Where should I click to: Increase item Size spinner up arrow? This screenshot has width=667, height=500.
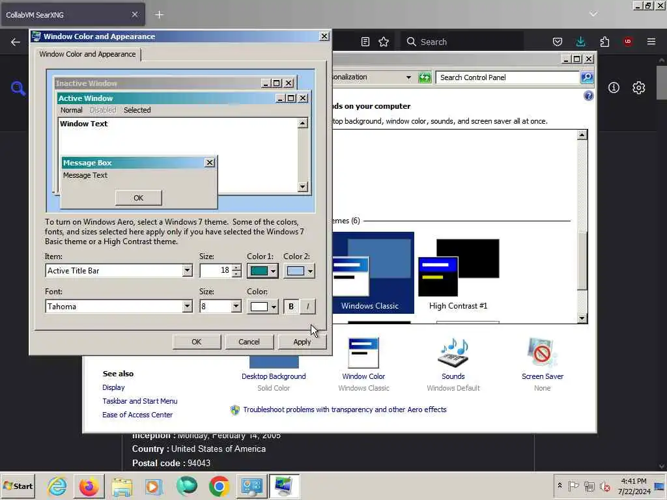point(236,268)
